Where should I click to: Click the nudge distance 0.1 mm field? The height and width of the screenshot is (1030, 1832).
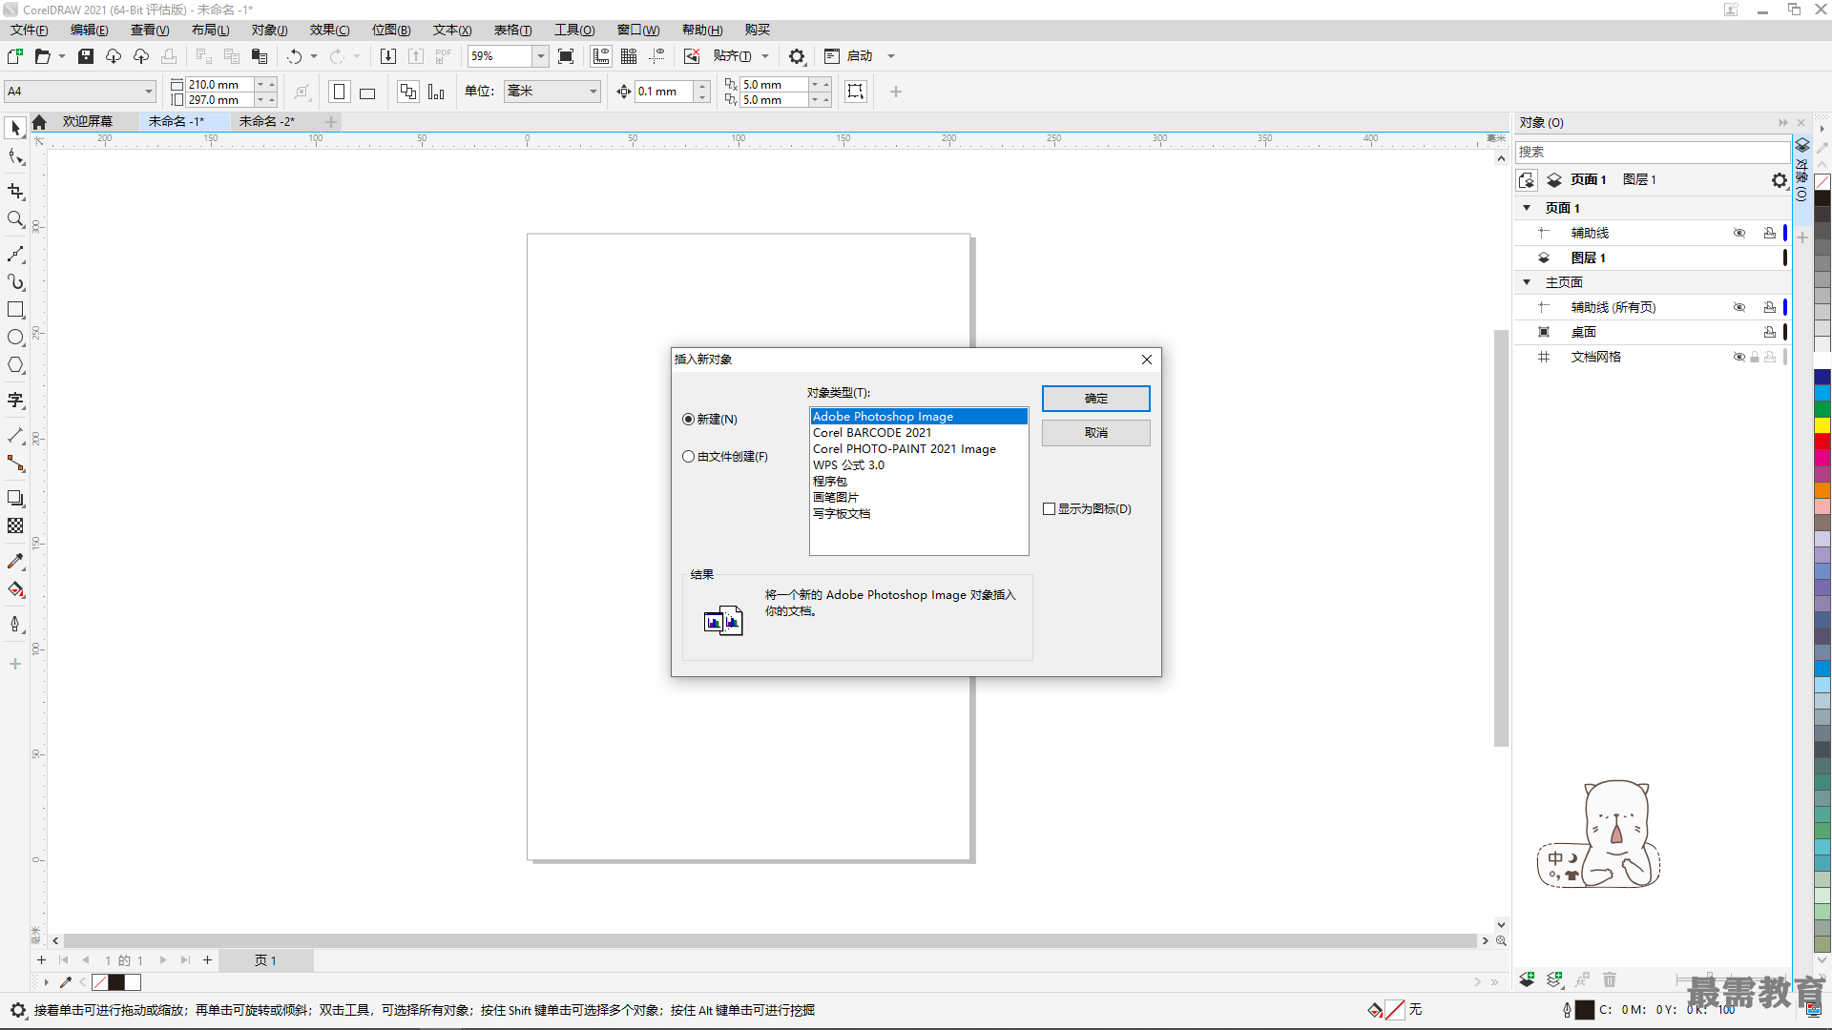point(664,92)
